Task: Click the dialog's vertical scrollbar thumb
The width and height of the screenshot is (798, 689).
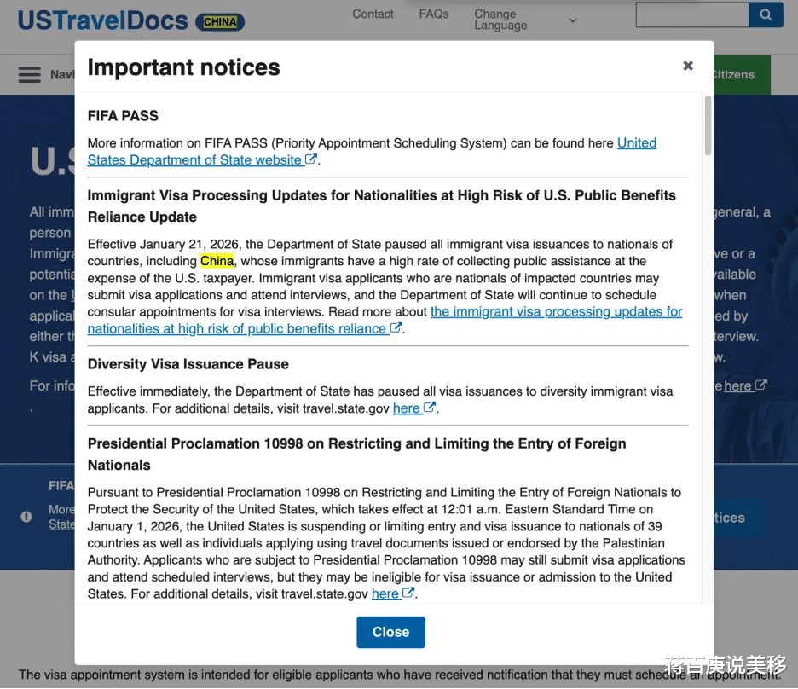Action: tap(708, 125)
